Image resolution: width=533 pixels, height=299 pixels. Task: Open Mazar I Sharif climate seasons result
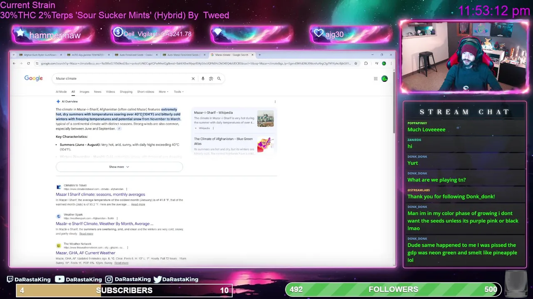(x=100, y=194)
